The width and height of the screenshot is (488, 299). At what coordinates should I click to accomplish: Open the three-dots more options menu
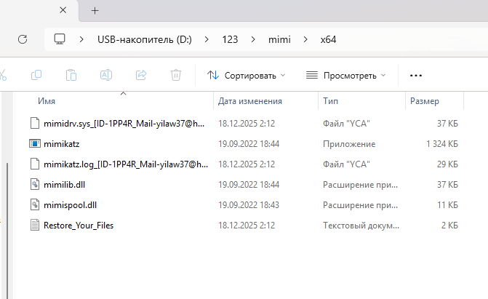click(416, 75)
